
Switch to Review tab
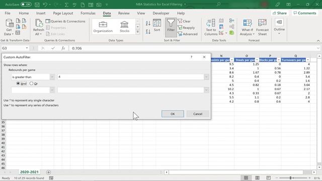[x=124, y=13]
